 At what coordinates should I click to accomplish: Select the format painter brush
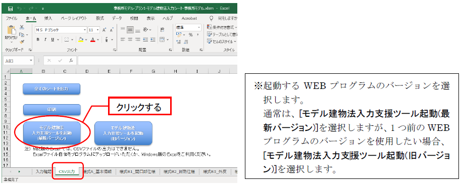(x=22, y=41)
